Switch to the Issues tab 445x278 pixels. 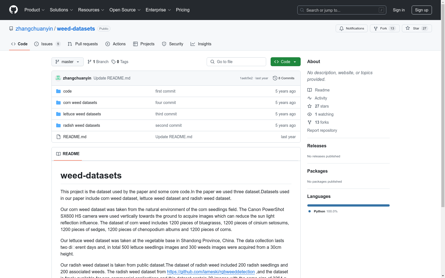point(47,44)
